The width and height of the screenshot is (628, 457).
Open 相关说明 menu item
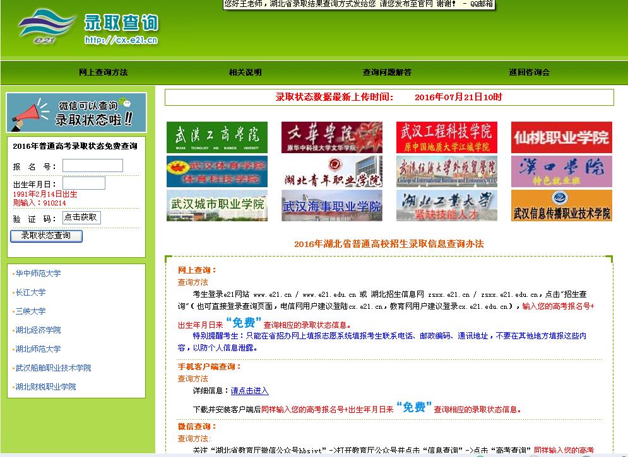click(x=245, y=72)
